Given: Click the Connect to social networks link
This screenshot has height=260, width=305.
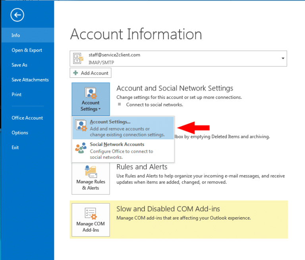Looking at the screenshot, I should click(x=154, y=105).
